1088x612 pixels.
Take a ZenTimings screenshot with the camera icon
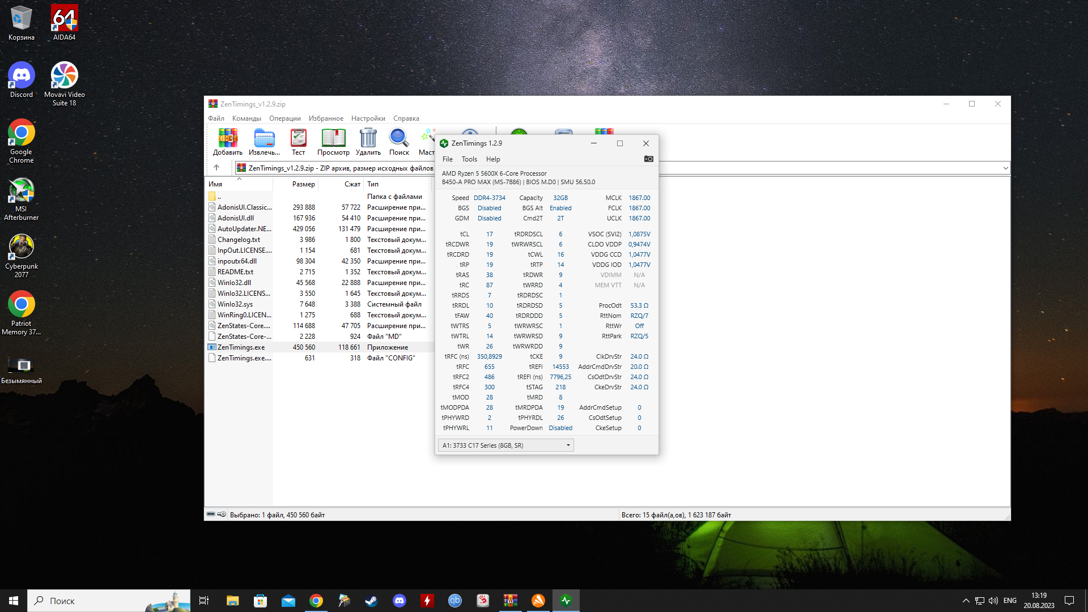pyautogui.click(x=649, y=159)
